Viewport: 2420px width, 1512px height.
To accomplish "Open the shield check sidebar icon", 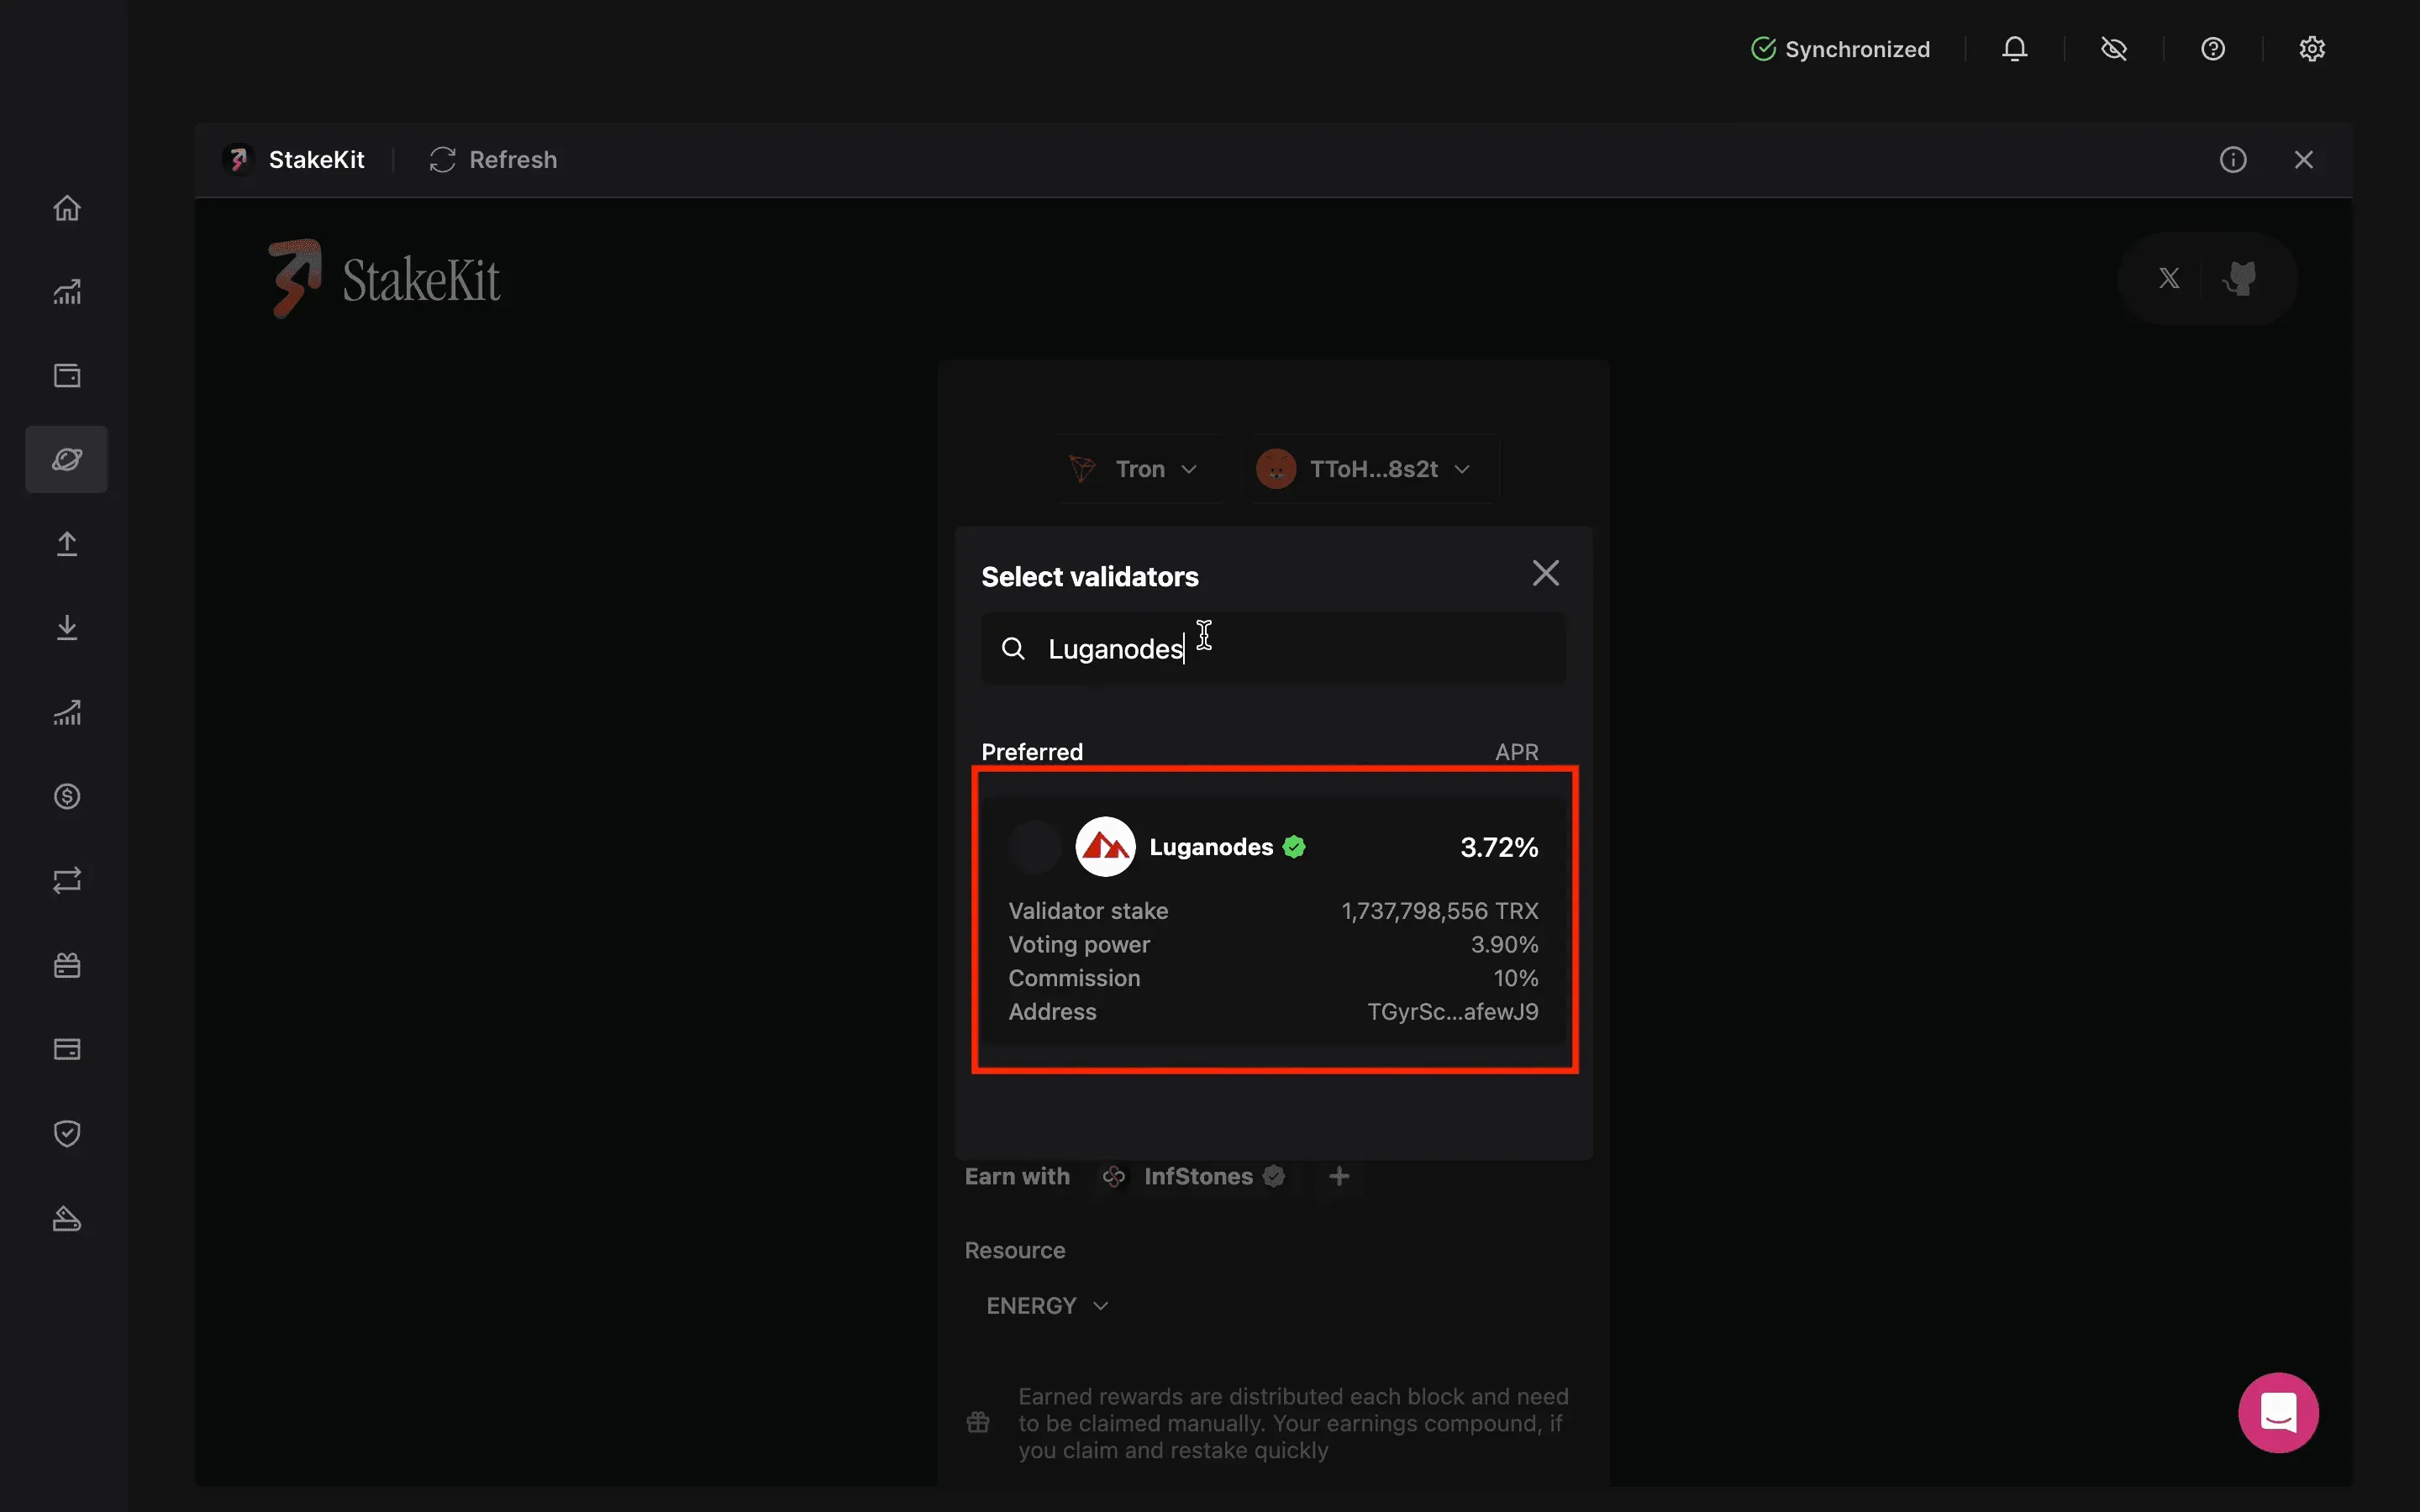I will pyautogui.click(x=67, y=1133).
